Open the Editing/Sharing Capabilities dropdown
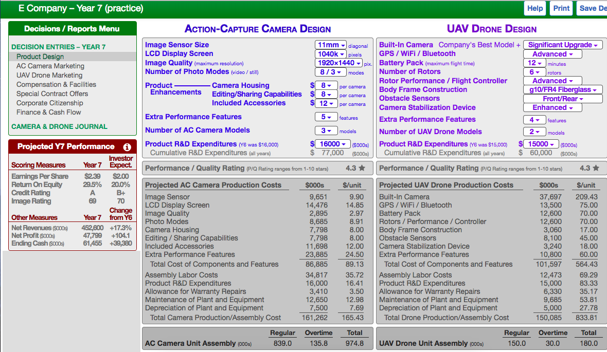Viewport: 607px width, 352px height. 326,94
